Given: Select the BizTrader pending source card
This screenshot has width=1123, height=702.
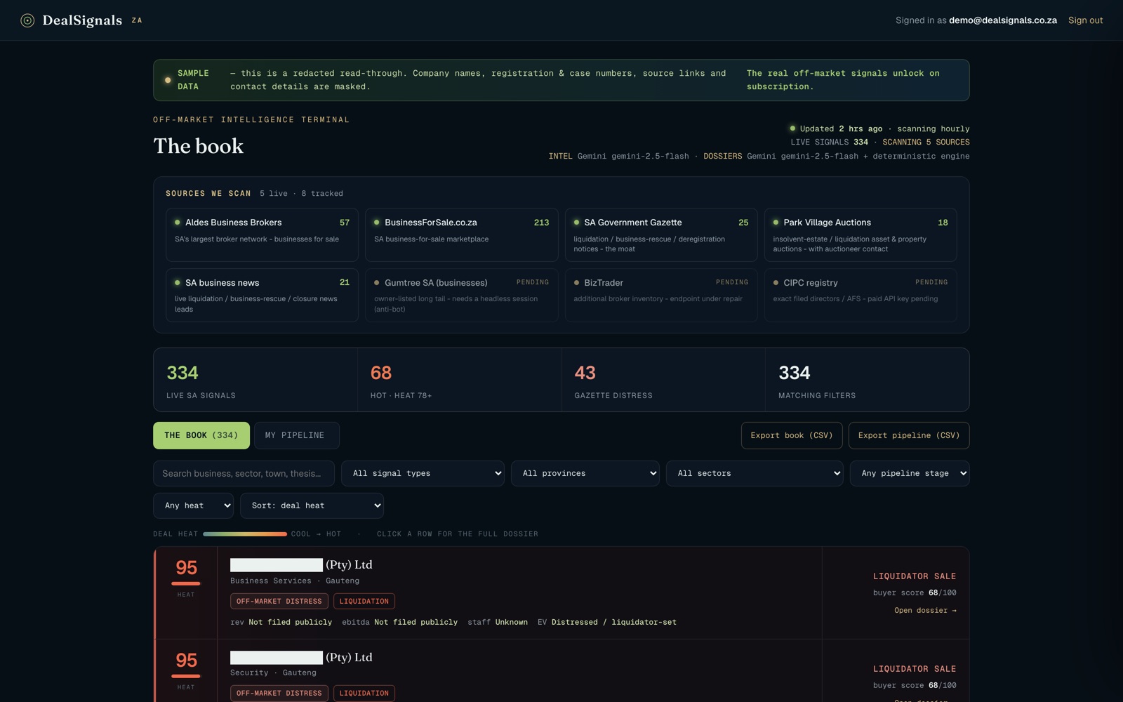Looking at the screenshot, I should pos(661,295).
